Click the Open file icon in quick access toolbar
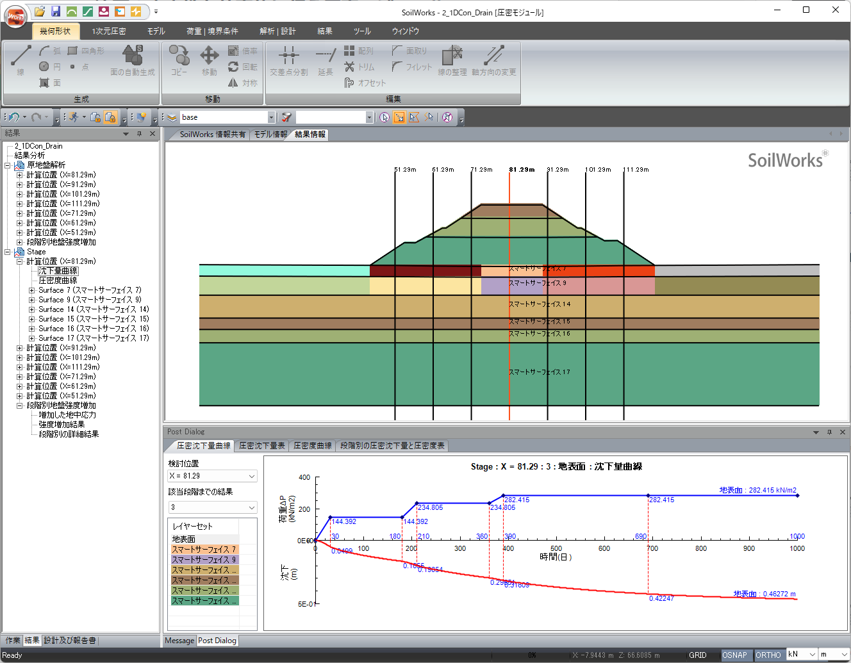This screenshot has width=851, height=663. point(40,12)
